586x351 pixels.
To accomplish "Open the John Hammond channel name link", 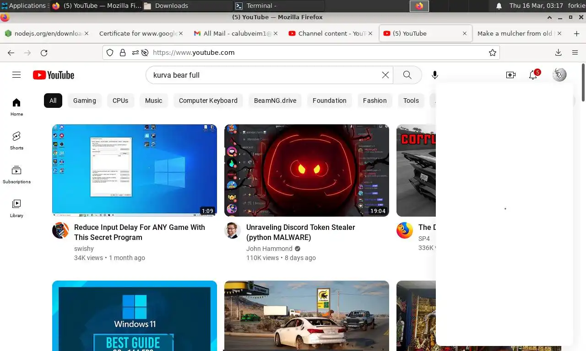I will 269,249.
